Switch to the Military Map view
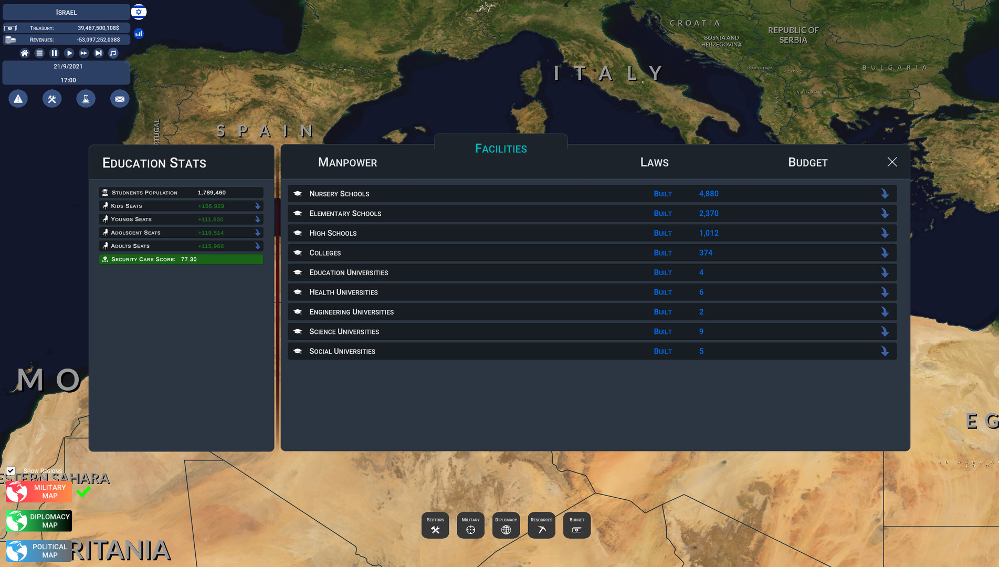Image resolution: width=999 pixels, height=567 pixels. (39, 492)
